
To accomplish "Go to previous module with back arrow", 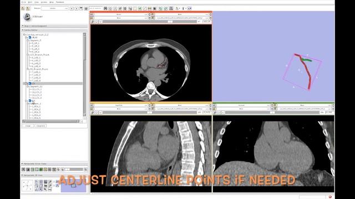I will (72, 8).
